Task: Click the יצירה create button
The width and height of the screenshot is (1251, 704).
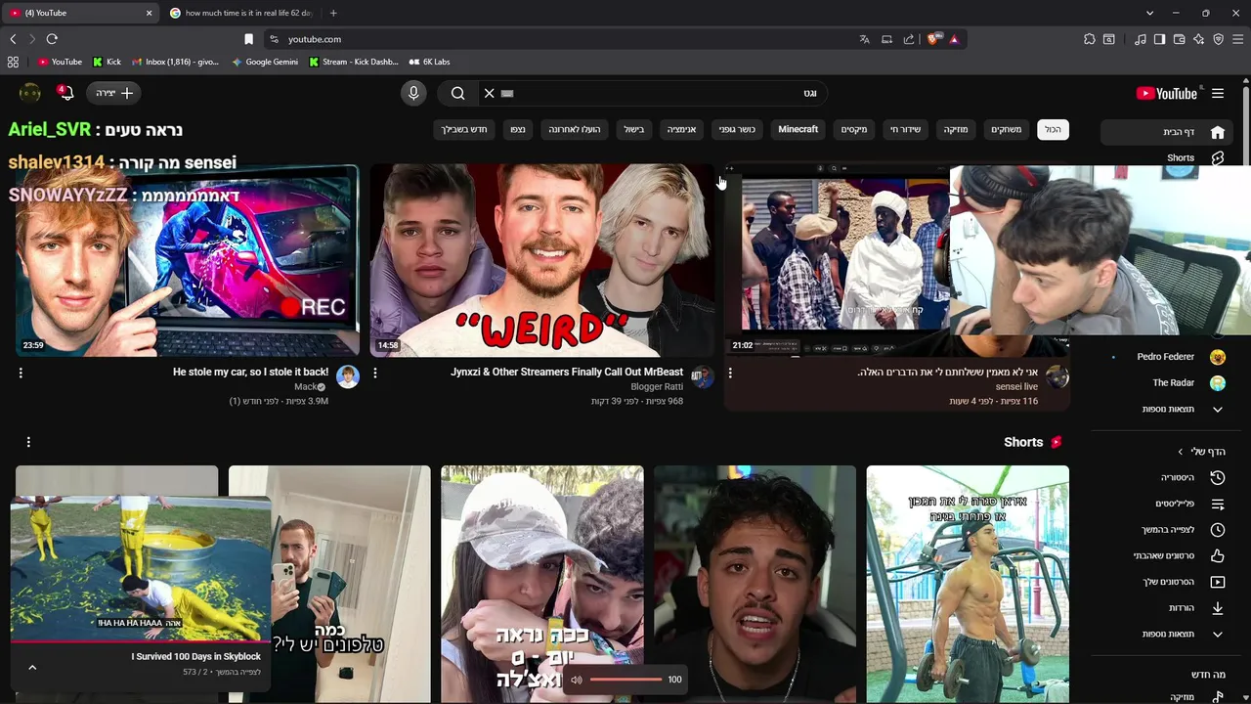Action: (114, 93)
